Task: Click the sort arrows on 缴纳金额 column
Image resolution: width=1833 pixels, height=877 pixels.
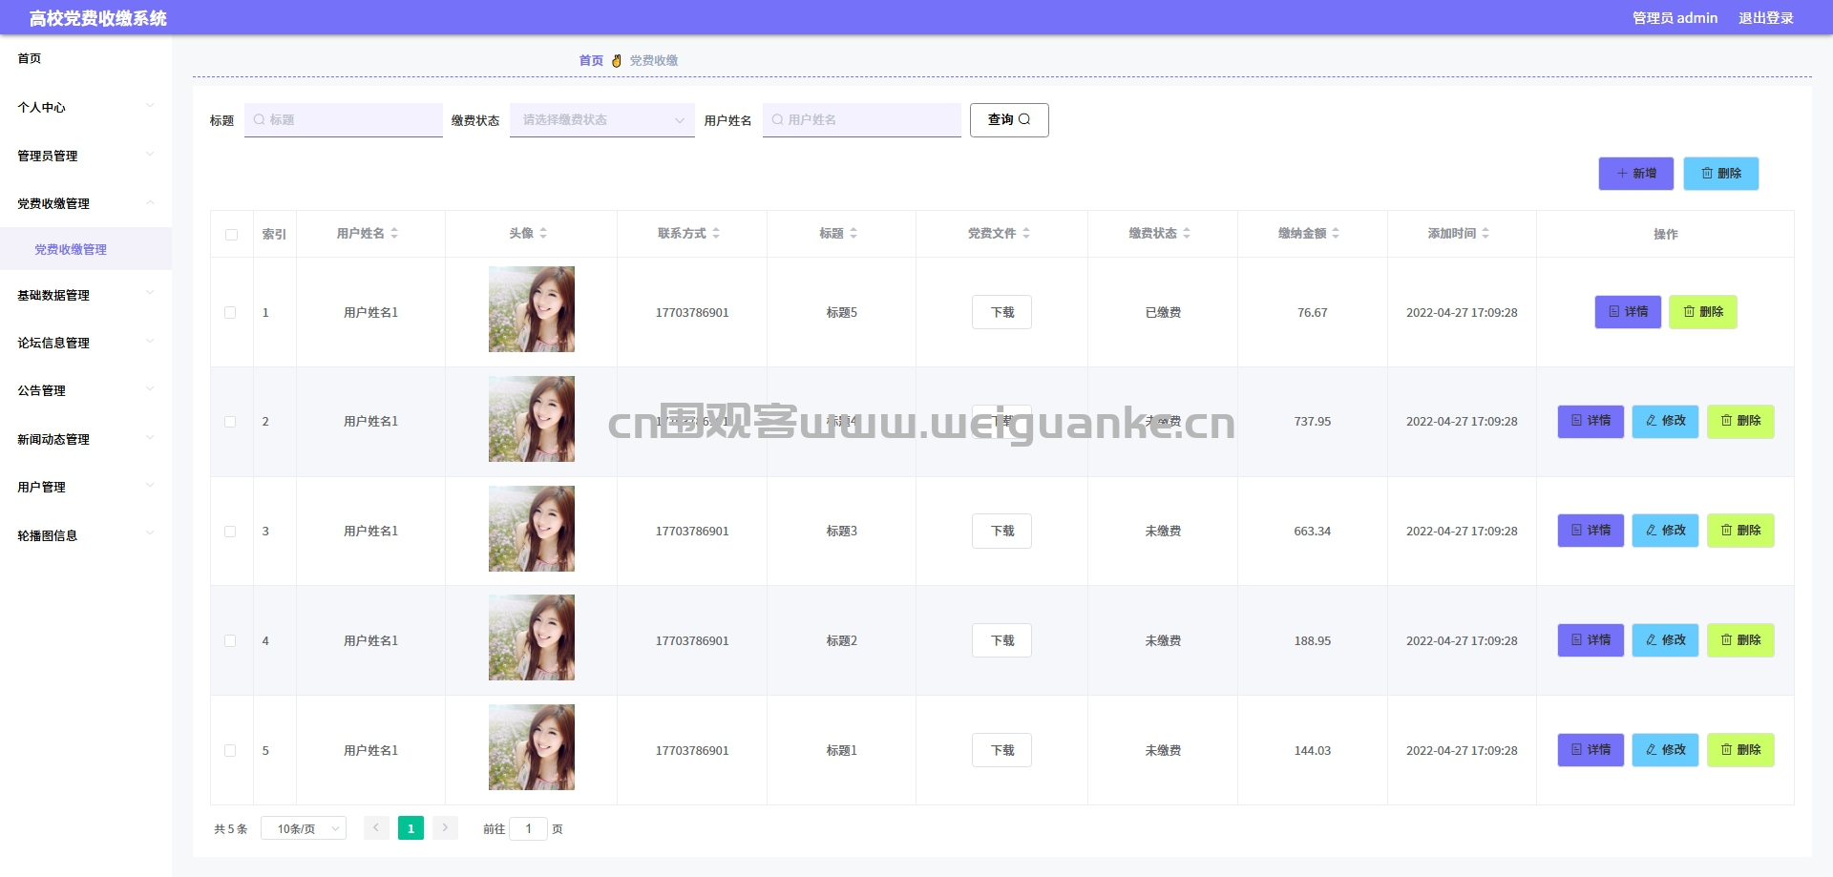Action: (x=1336, y=233)
